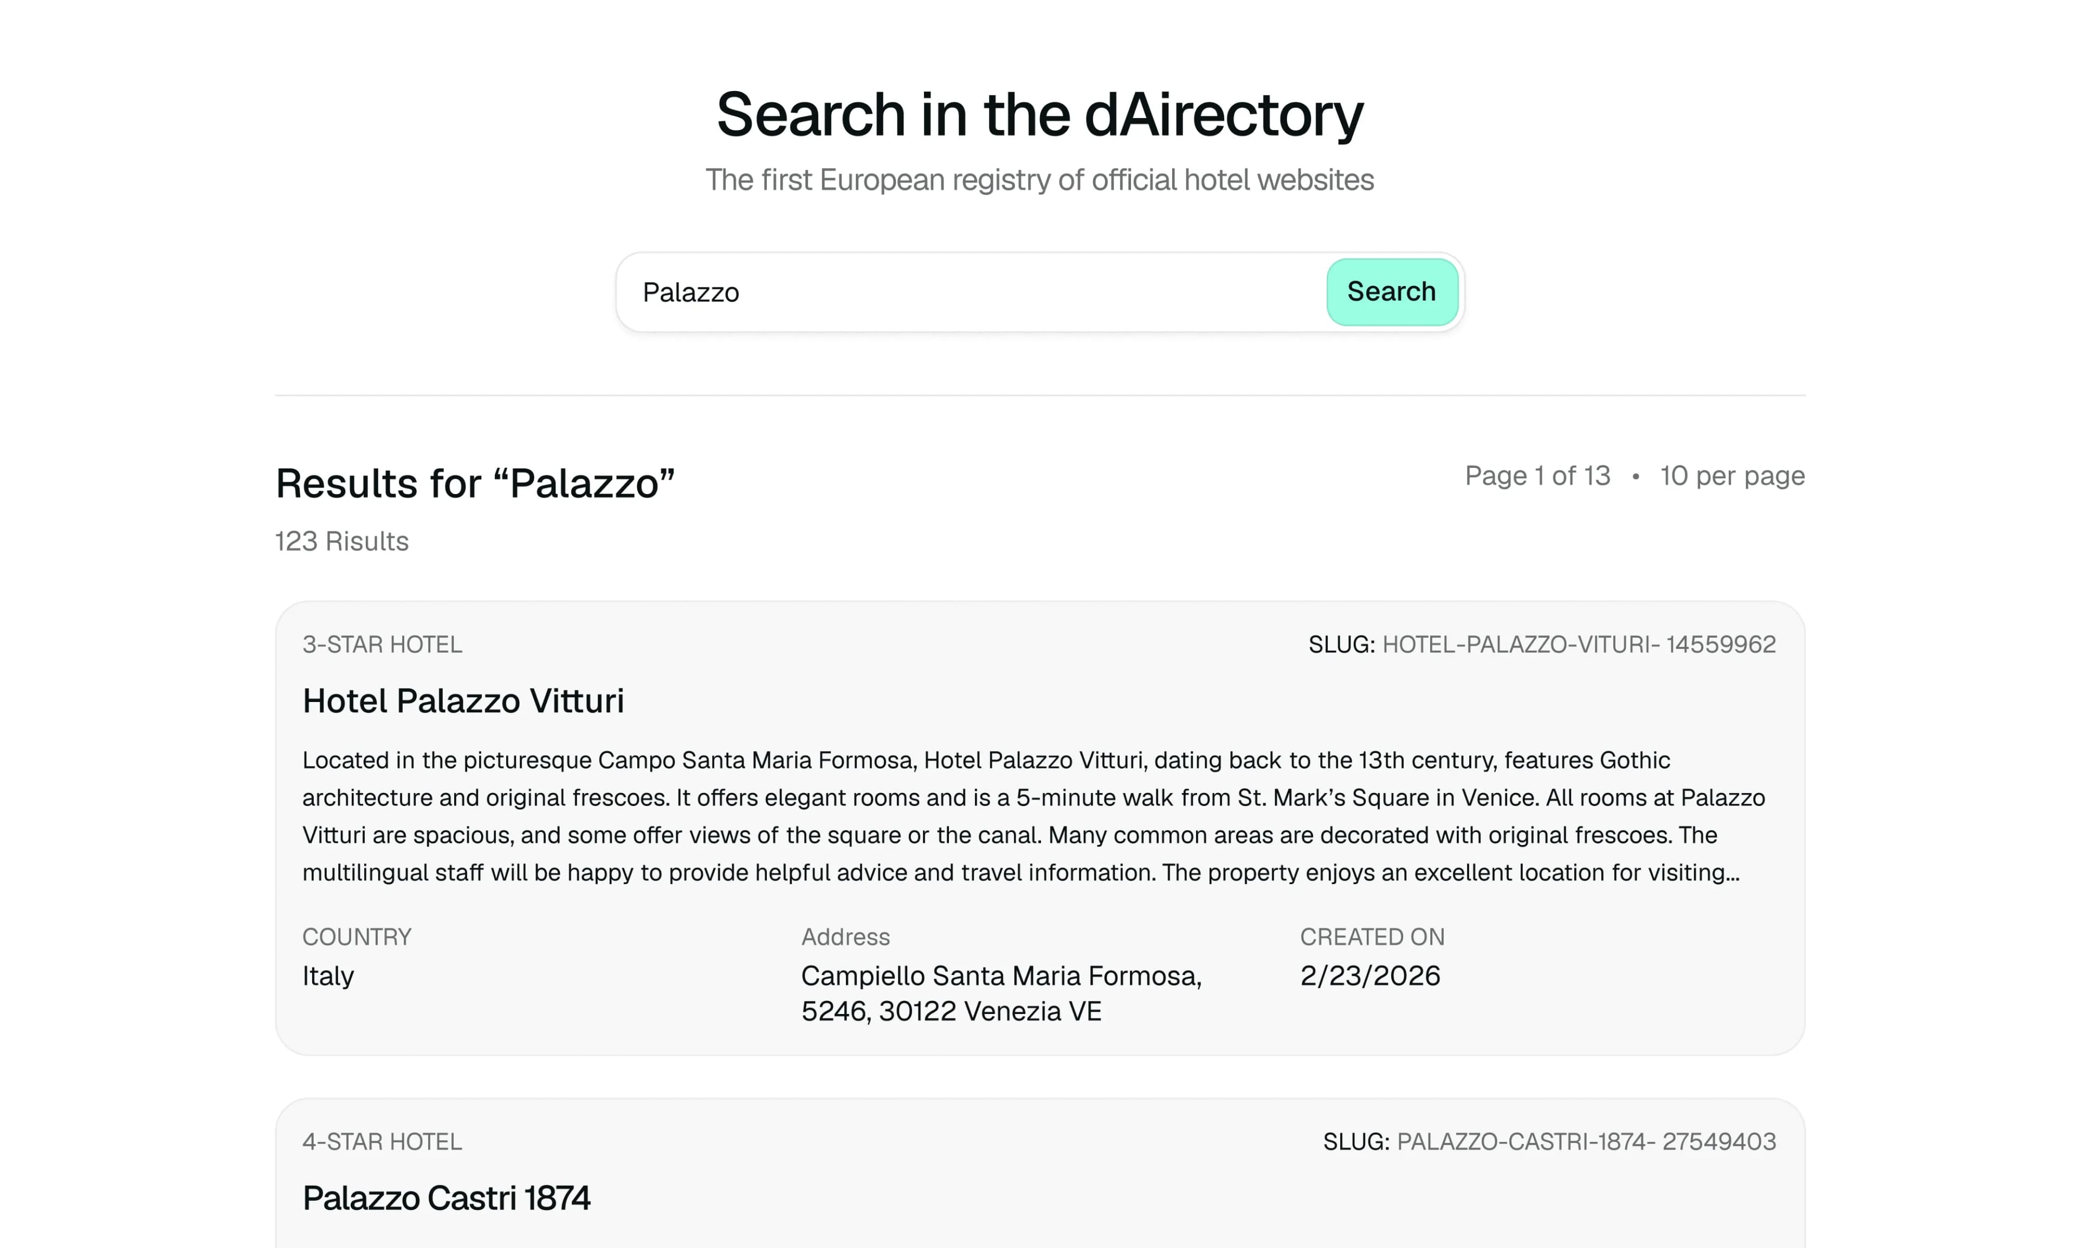
Task: Open the Hotel Palazzo Vitturi listing
Action: pos(463,700)
